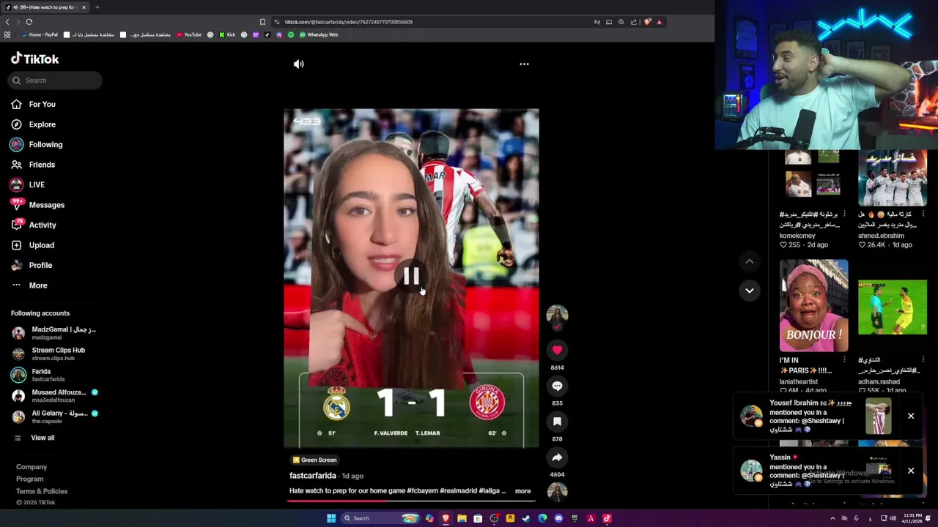Screen dimensions: 938x527
Task: Show hidden system tray icons
Action: pyautogui.click(x=832, y=518)
